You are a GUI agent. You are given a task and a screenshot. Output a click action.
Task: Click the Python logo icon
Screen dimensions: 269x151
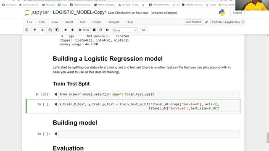click(x=222, y=13)
